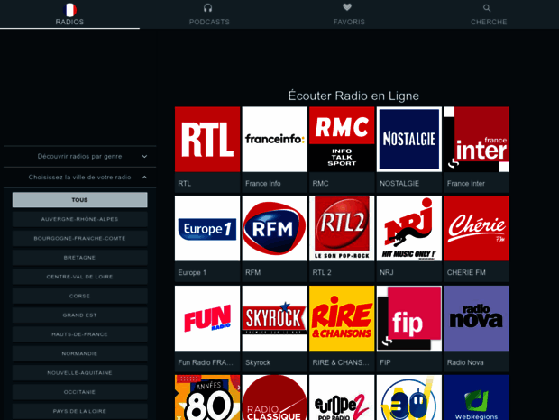Click the magnifier icon above Cherche
Screen dimensions: 559x420
[x=487, y=8]
